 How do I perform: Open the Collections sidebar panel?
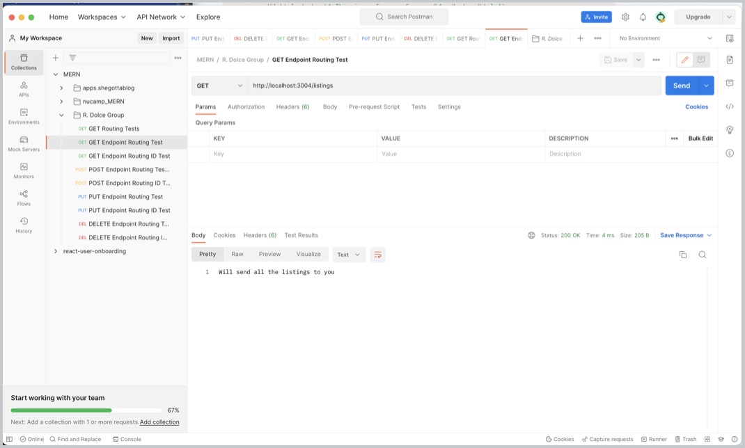(x=24, y=62)
